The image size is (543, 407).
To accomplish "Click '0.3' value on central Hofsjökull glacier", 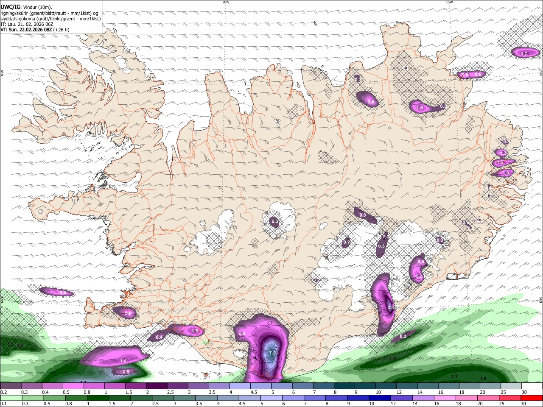I will coord(275,221).
